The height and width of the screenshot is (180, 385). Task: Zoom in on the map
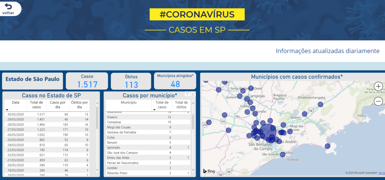[378, 86]
